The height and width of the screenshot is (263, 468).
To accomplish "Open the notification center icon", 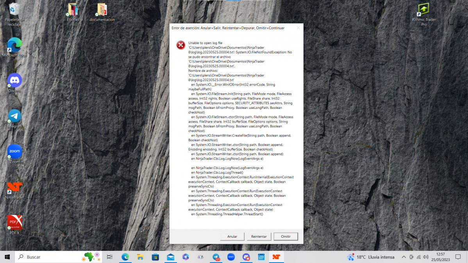I will coord(458,257).
